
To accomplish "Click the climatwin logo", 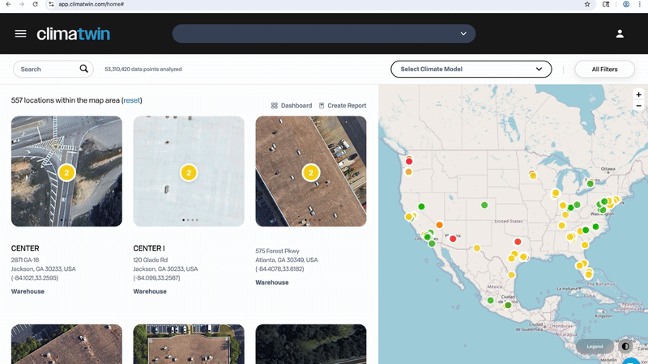I will point(74,34).
